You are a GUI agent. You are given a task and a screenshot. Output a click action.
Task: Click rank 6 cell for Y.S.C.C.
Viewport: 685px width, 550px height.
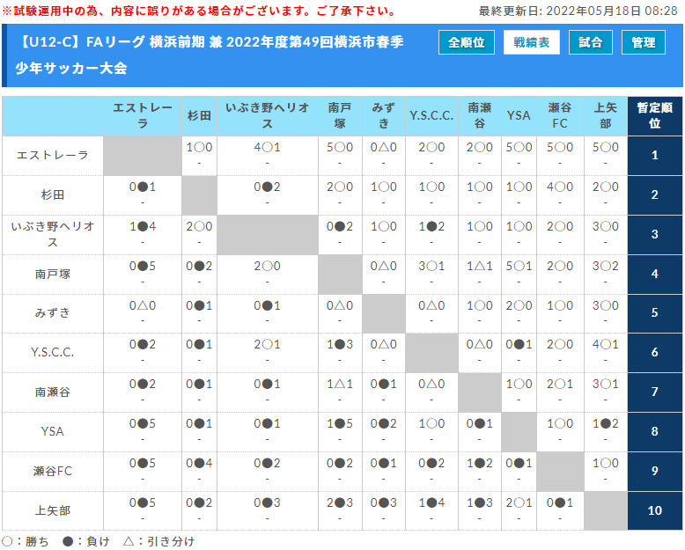click(655, 352)
